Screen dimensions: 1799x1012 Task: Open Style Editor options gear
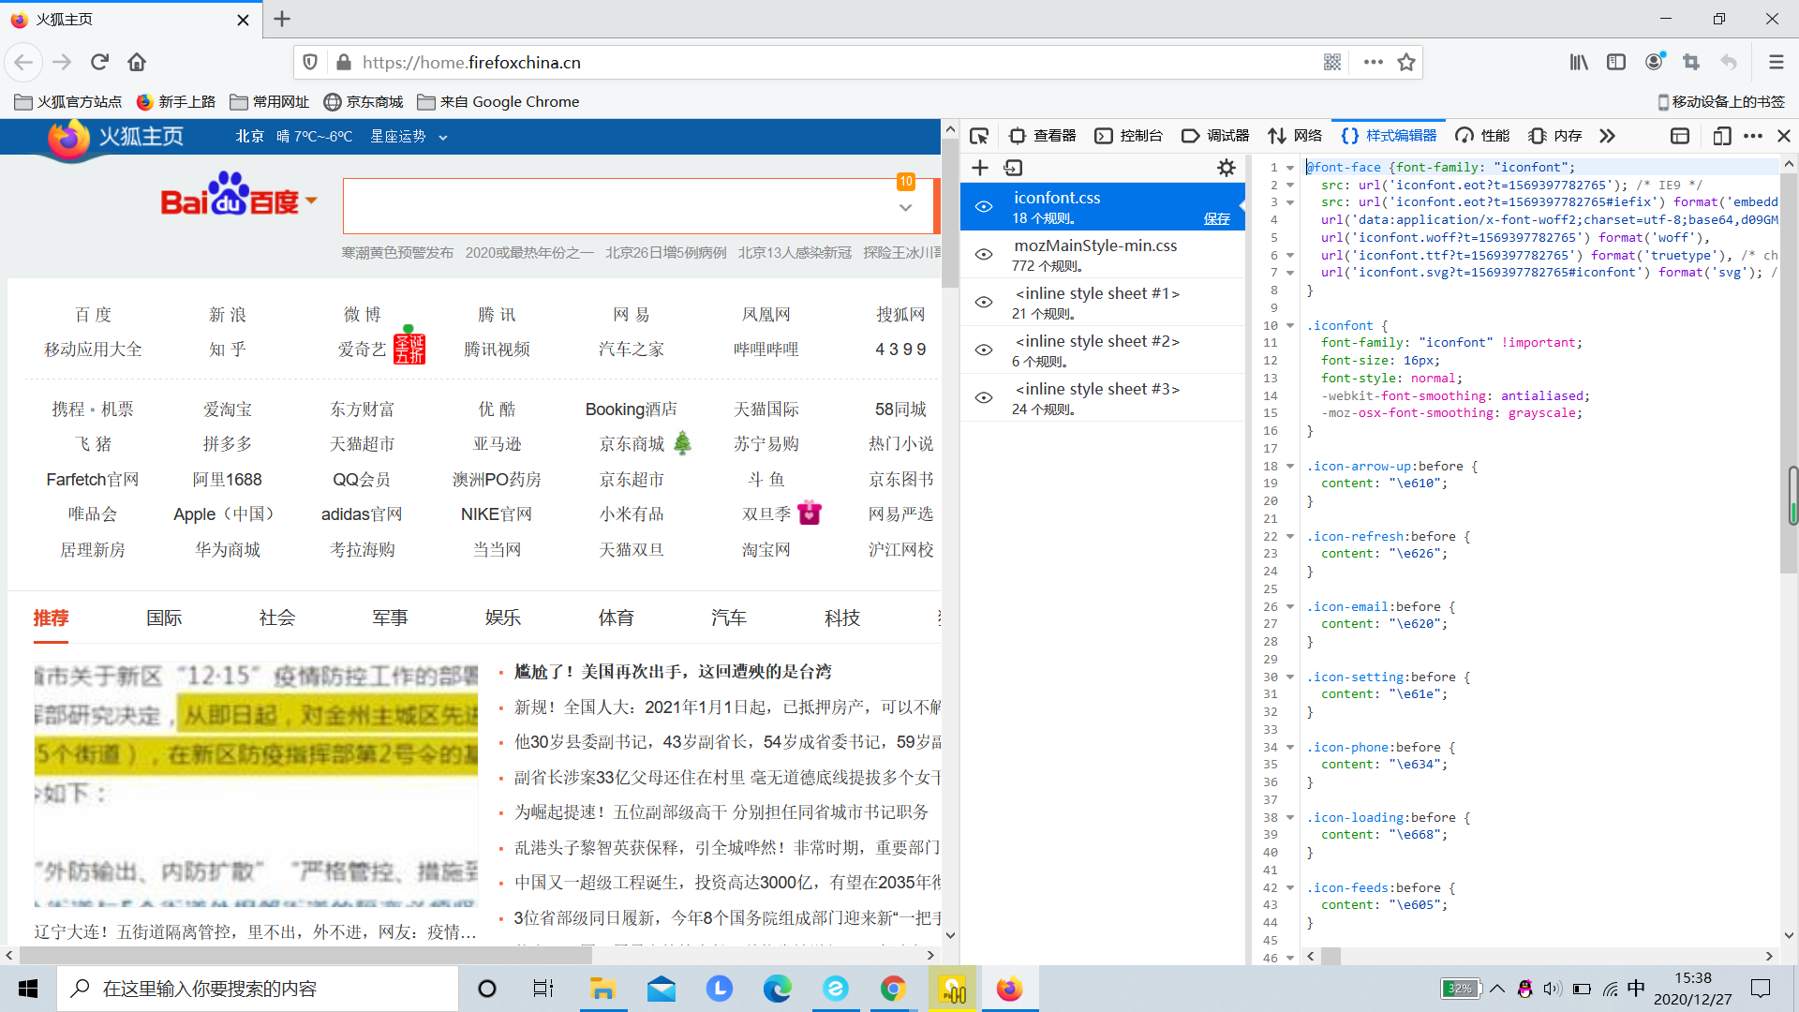1227,168
